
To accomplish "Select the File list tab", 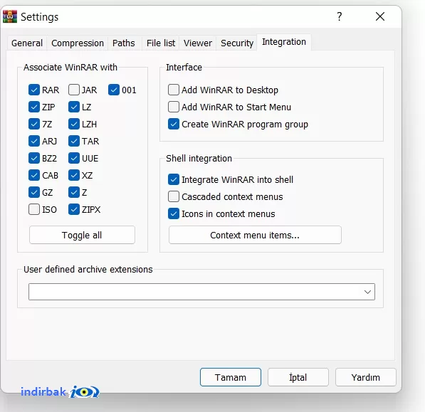I will coord(161,43).
